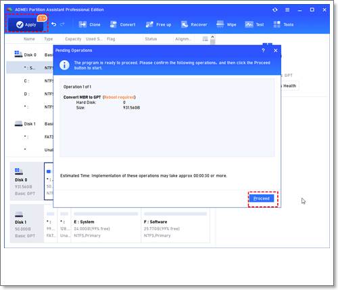Screen dimensions: 338x290
Task: Click the Health button on right panel
Action: coord(289,86)
